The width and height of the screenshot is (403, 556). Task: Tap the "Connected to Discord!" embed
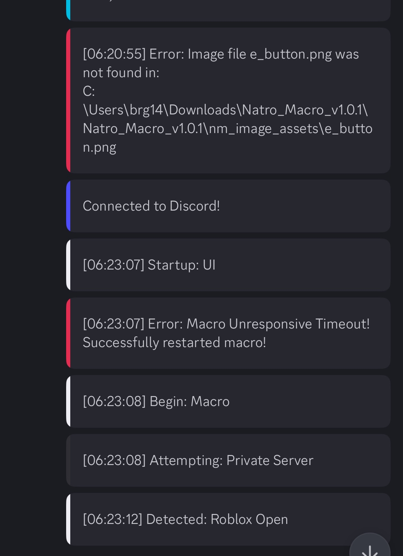coord(152,206)
